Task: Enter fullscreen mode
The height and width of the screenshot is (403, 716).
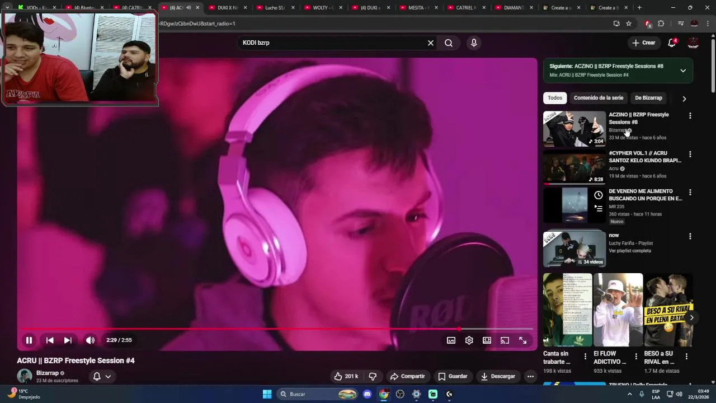Action: [523, 340]
